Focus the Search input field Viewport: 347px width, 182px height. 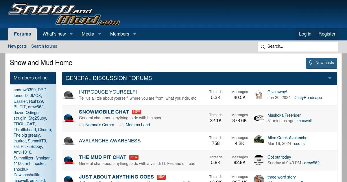point(298,47)
